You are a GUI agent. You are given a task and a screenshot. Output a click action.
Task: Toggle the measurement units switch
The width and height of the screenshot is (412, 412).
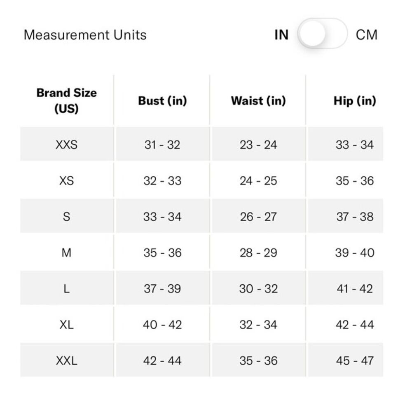click(322, 34)
